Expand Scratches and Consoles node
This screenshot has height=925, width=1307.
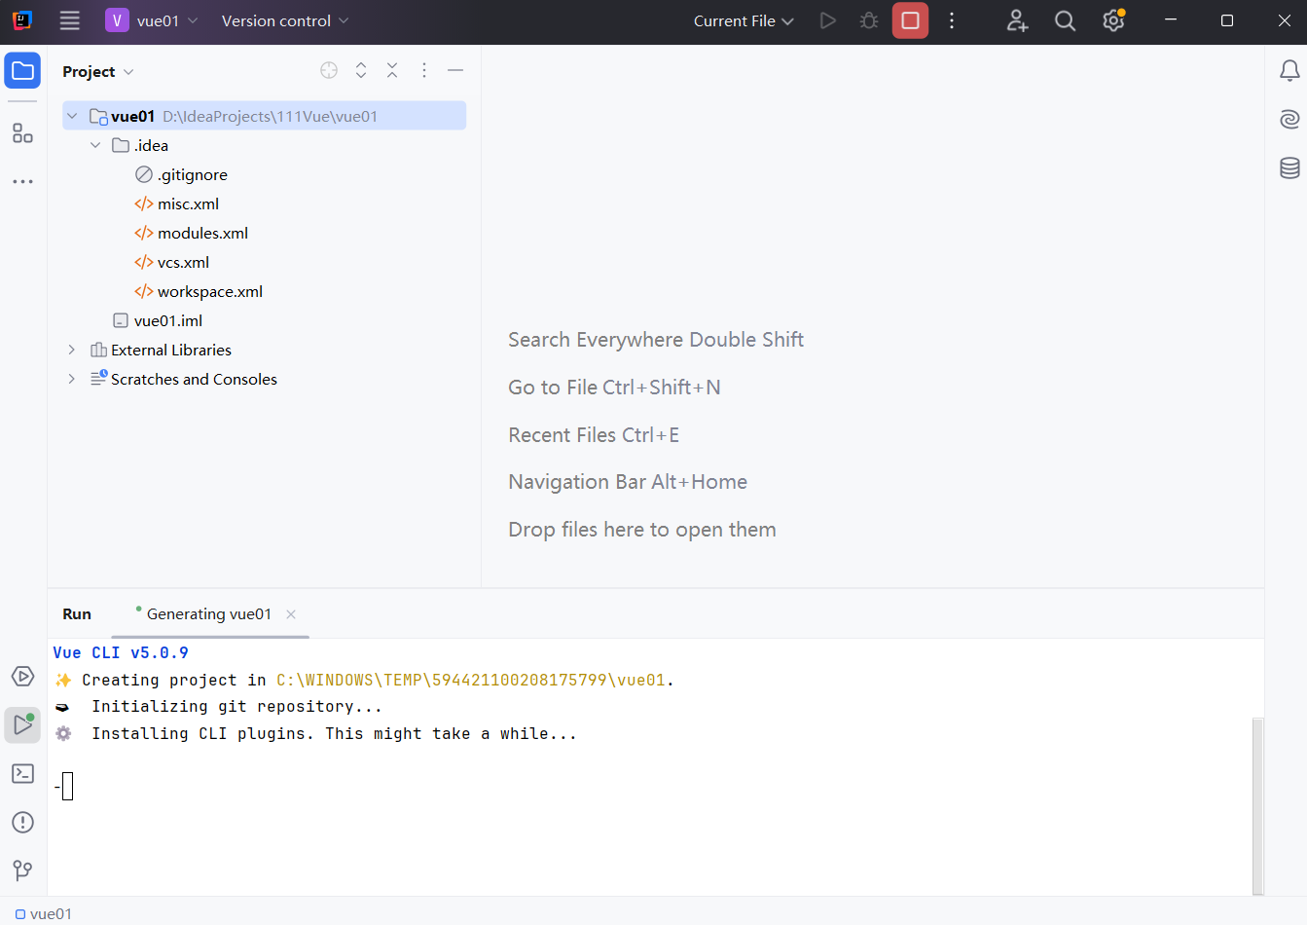click(x=72, y=379)
